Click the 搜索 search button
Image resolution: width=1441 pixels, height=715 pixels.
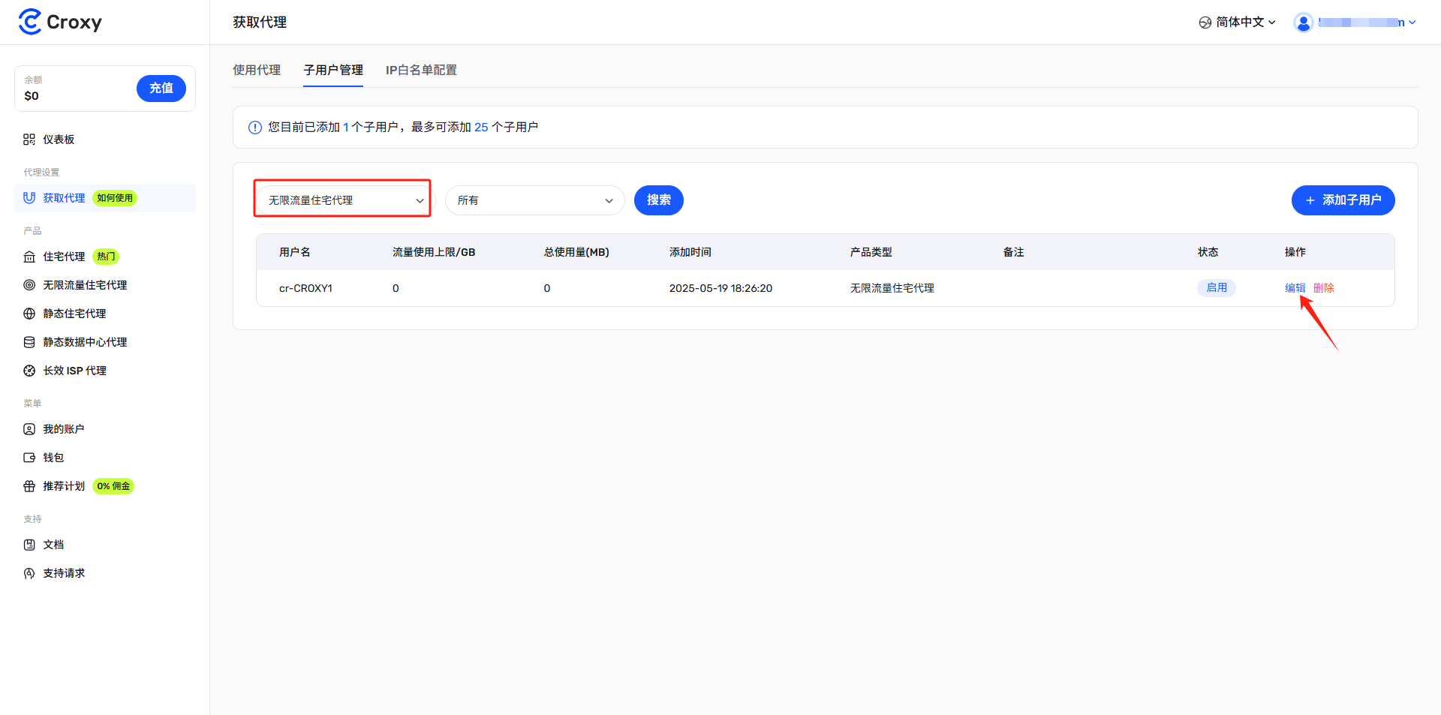(x=659, y=200)
